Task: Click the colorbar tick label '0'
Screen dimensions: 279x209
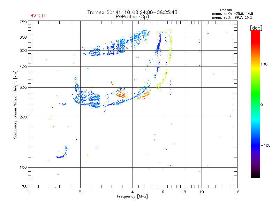Action: (262, 105)
